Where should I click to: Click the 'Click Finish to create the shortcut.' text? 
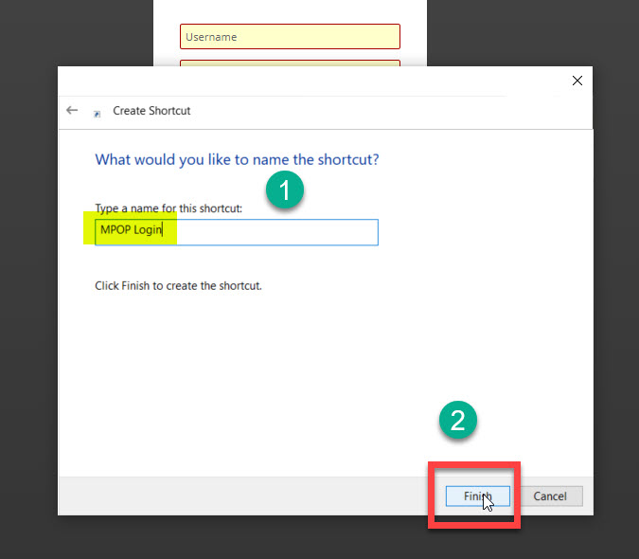(178, 286)
